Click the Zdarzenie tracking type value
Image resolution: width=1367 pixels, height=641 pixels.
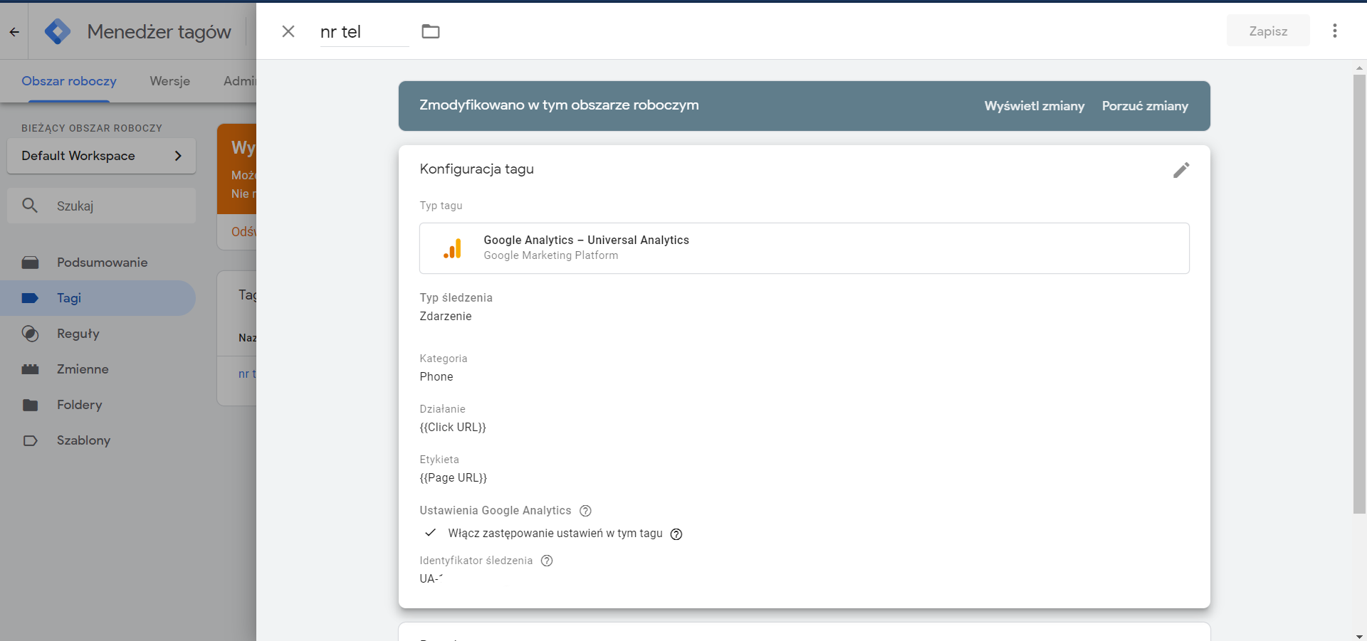(x=446, y=317)
